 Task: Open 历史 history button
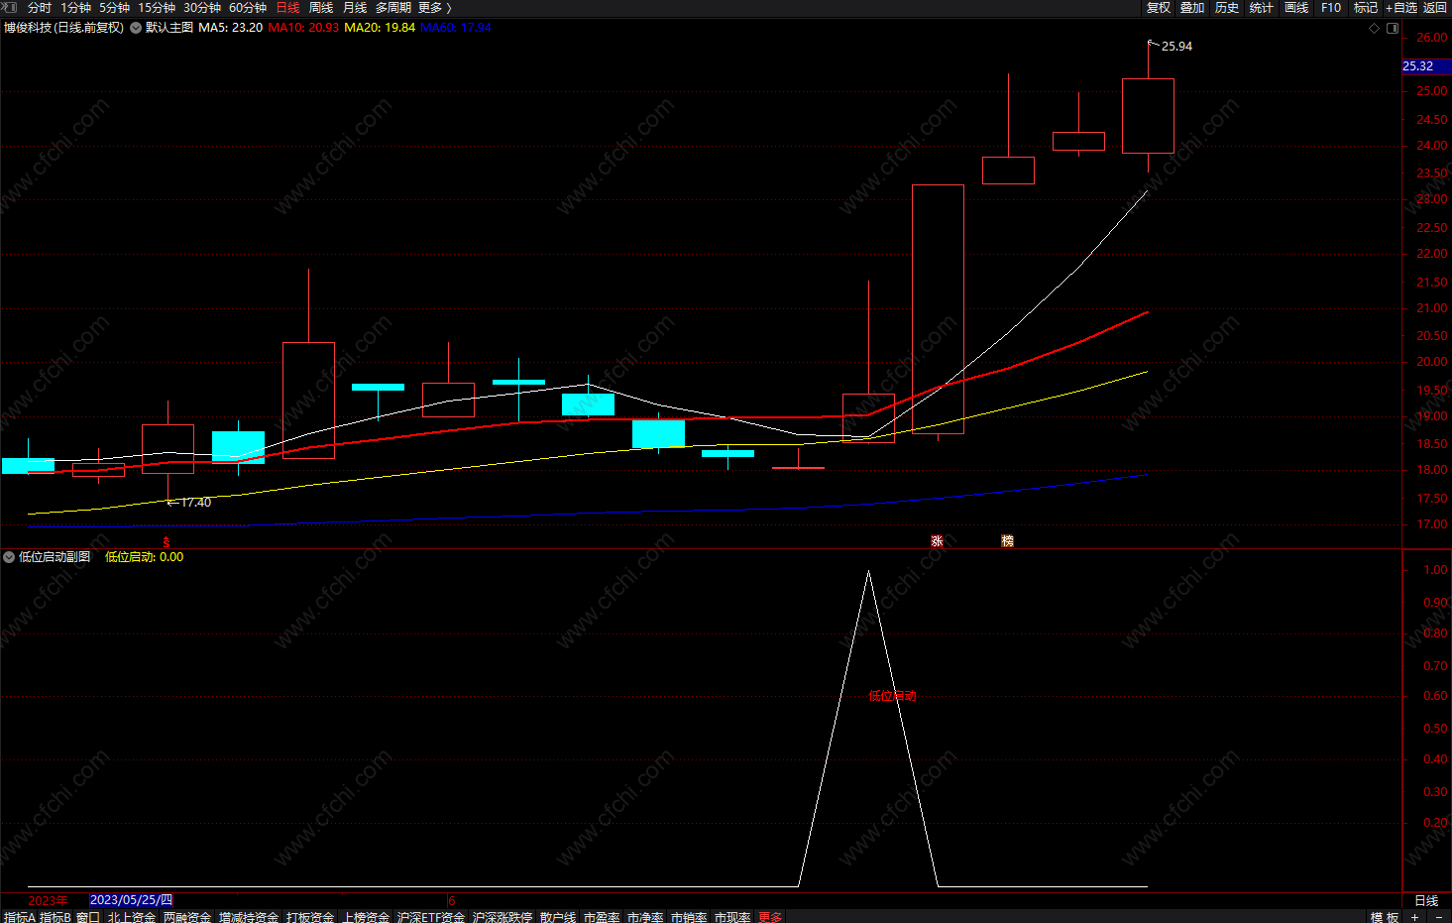pyautogui.click(x=1227, y=8)
